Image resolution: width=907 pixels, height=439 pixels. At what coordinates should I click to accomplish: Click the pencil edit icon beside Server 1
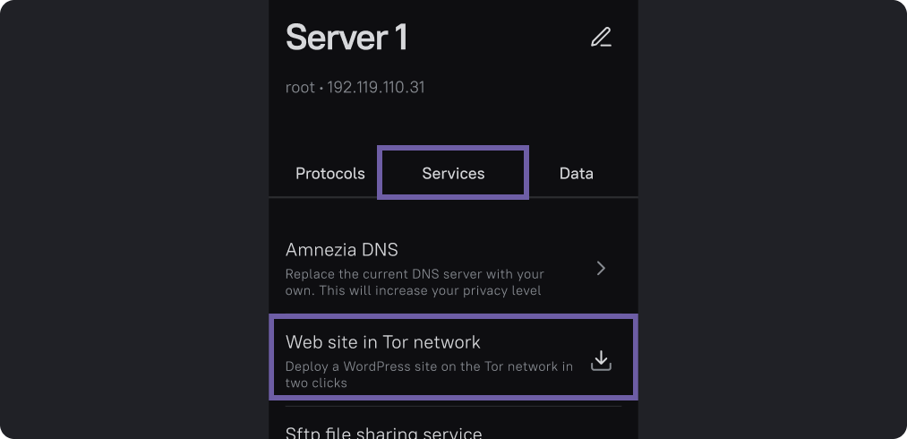[601, 38]
